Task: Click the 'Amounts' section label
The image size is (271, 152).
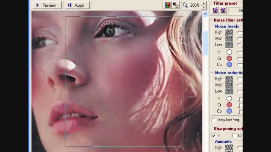Action: tap(223, 141)
